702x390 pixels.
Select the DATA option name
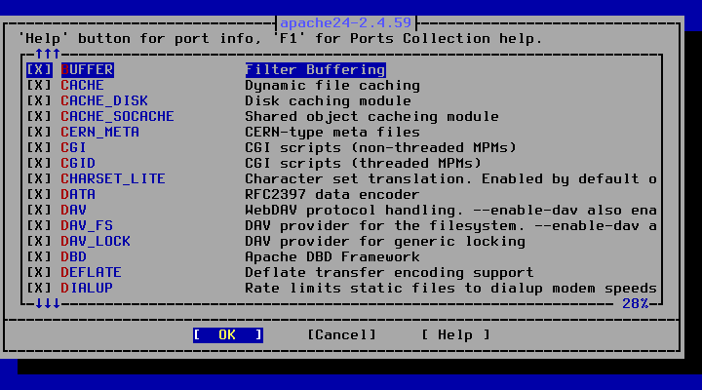[78, 195]
